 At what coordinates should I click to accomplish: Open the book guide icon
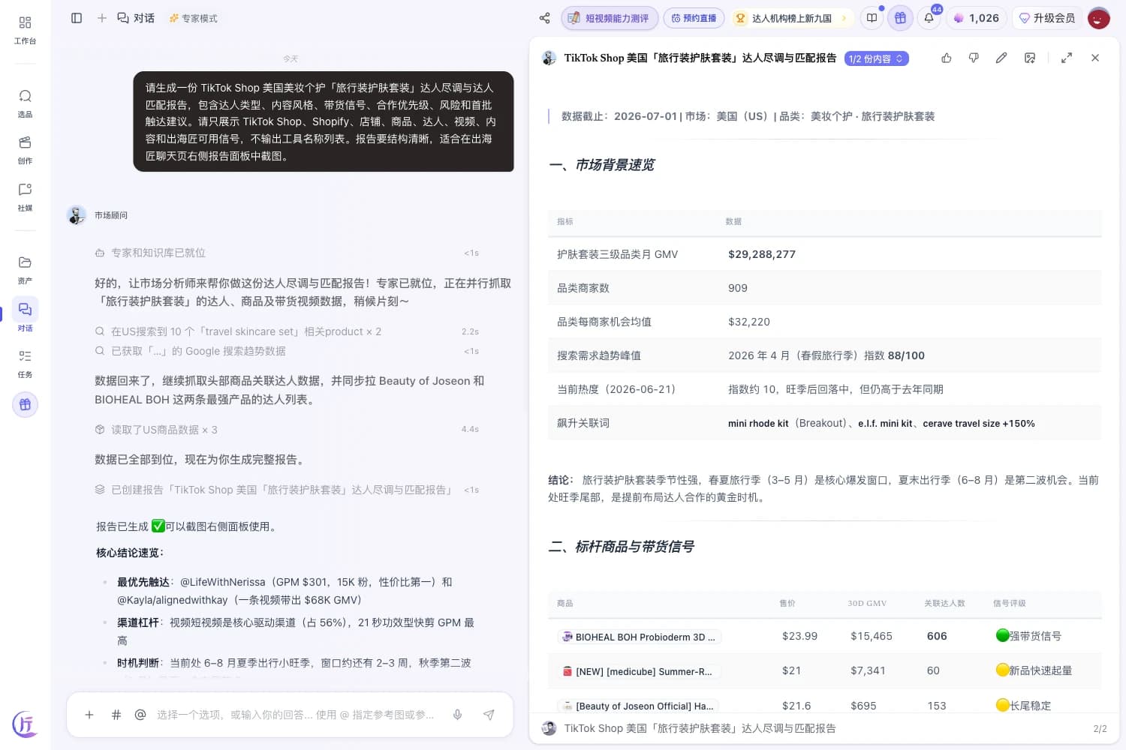872,18
